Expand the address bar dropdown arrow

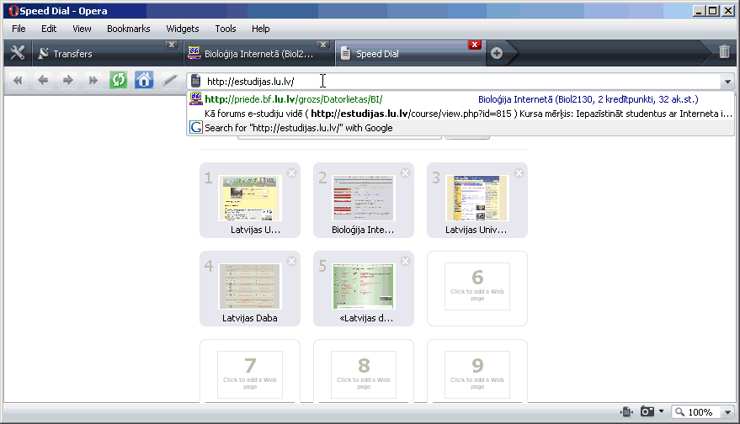tap(727, 82)
